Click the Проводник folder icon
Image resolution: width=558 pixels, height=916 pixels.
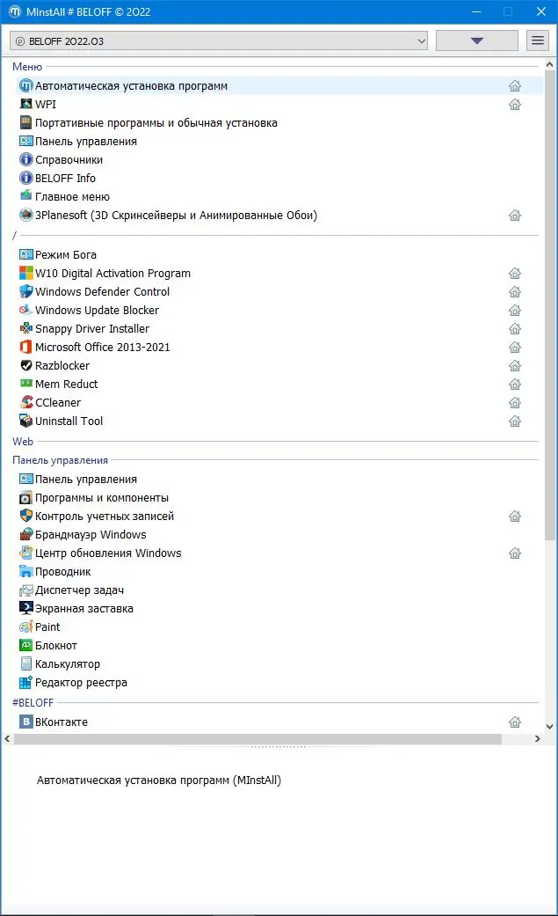(x=25, y=571)
